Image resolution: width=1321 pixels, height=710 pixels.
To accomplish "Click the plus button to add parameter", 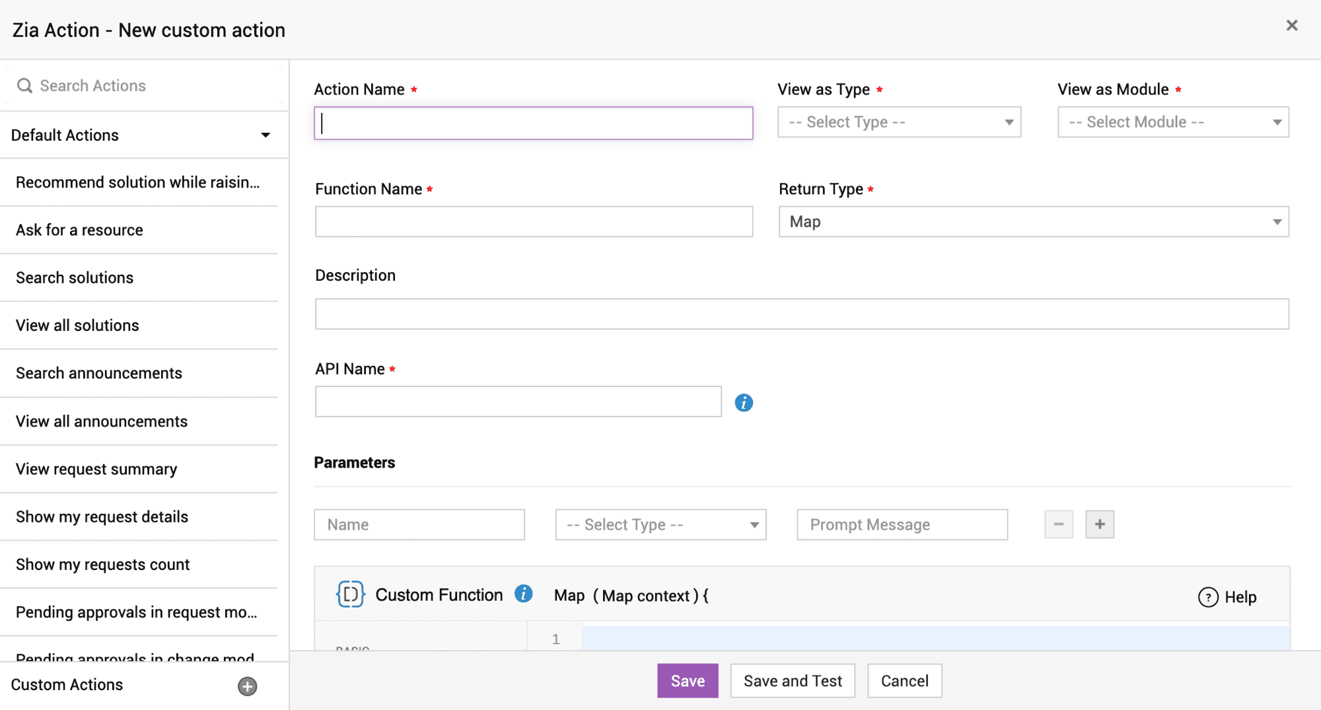I will (x=1100, y=524).
